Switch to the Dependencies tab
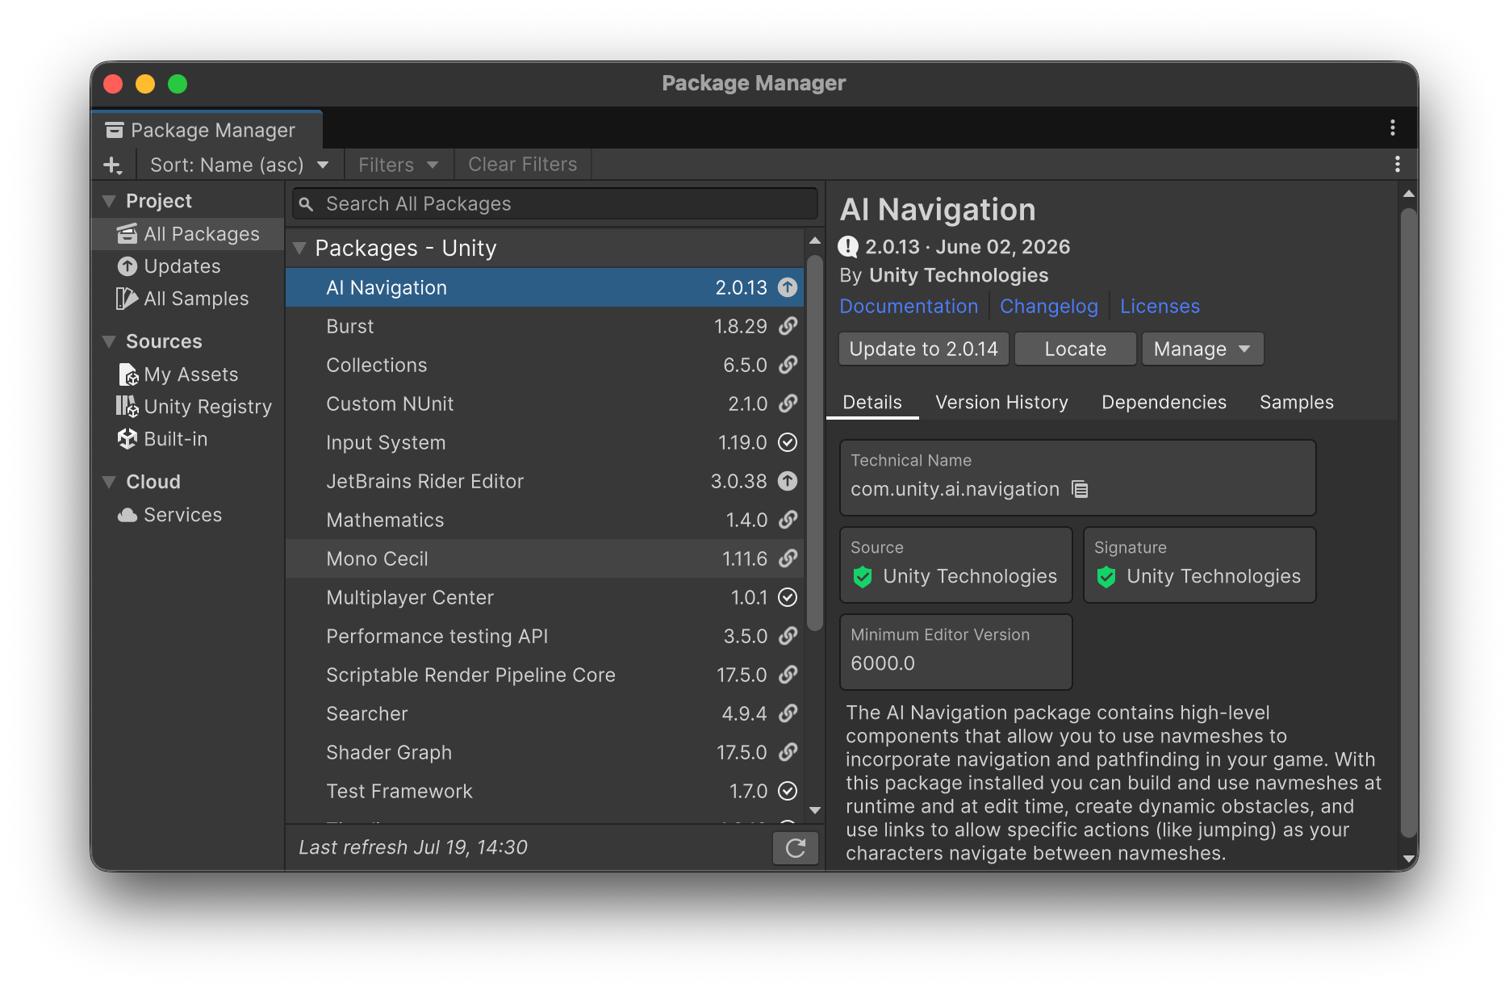Image resolution: width=1509 pixels, height=991 pixels. [1164, 402]
